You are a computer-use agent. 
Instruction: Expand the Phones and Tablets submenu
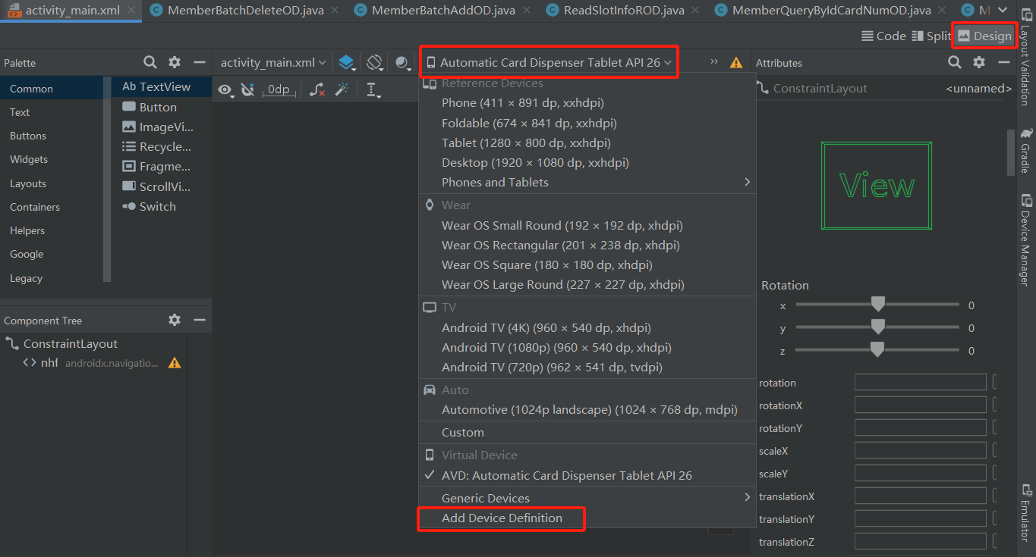click(587, 182)
